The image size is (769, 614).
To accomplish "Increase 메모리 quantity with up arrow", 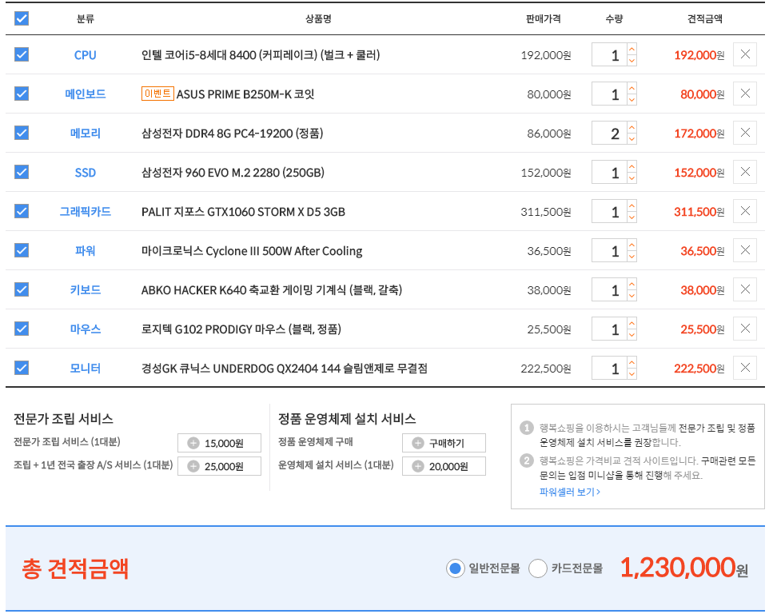I will pyautogui.click(x=632, y=127).
